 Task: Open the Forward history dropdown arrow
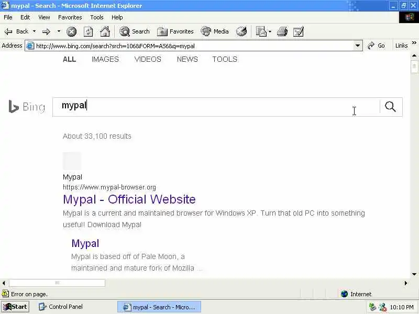(x=59, y=31)
